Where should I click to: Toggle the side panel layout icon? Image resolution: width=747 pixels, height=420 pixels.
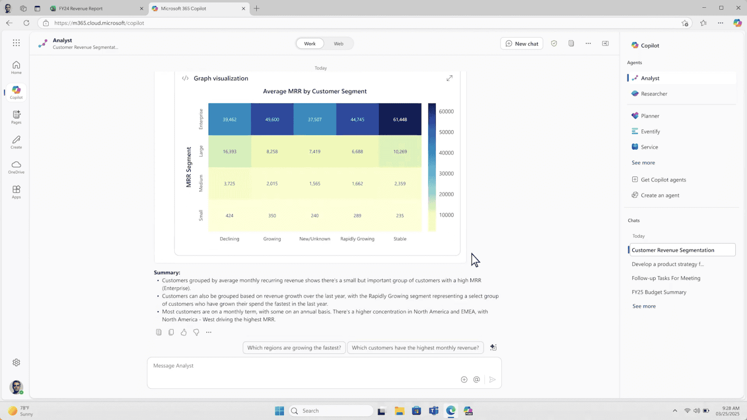(x=605, y=43)
